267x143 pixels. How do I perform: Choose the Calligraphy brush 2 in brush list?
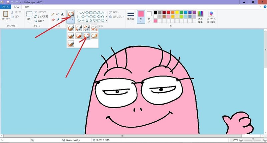86,28
